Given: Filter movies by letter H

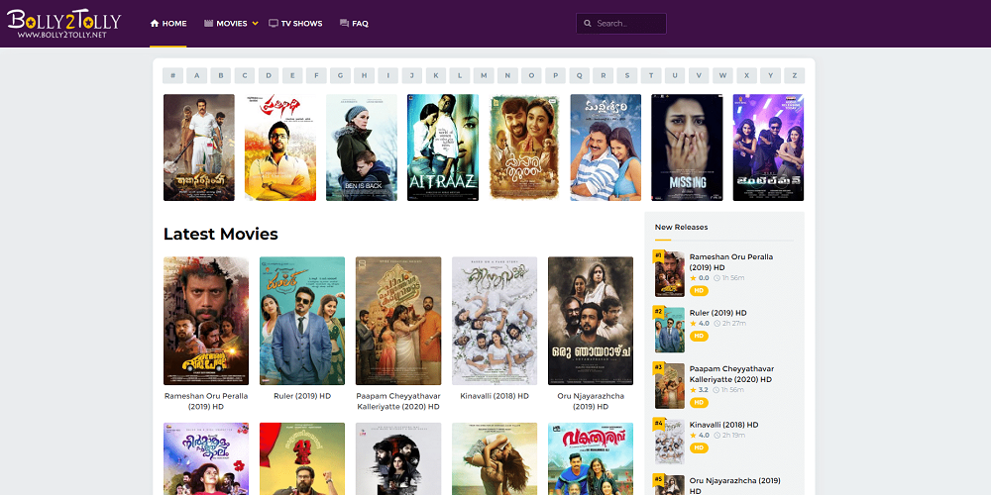Looking at the screenshot, I should [x=364, y=76].
